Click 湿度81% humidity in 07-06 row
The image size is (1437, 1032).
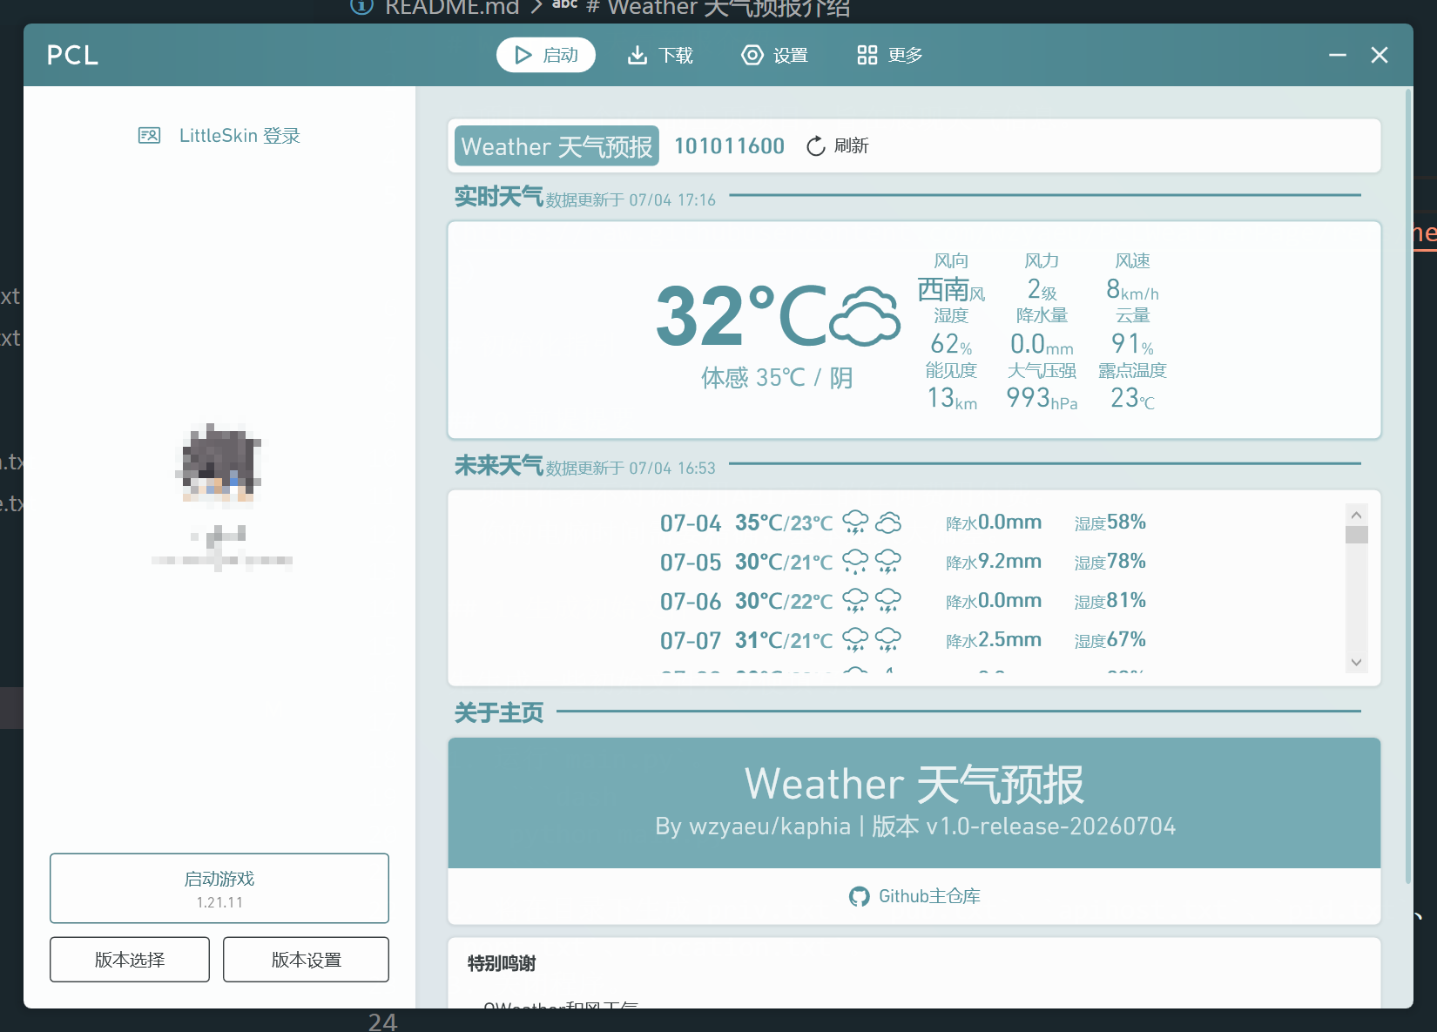tap(1110, 600)
